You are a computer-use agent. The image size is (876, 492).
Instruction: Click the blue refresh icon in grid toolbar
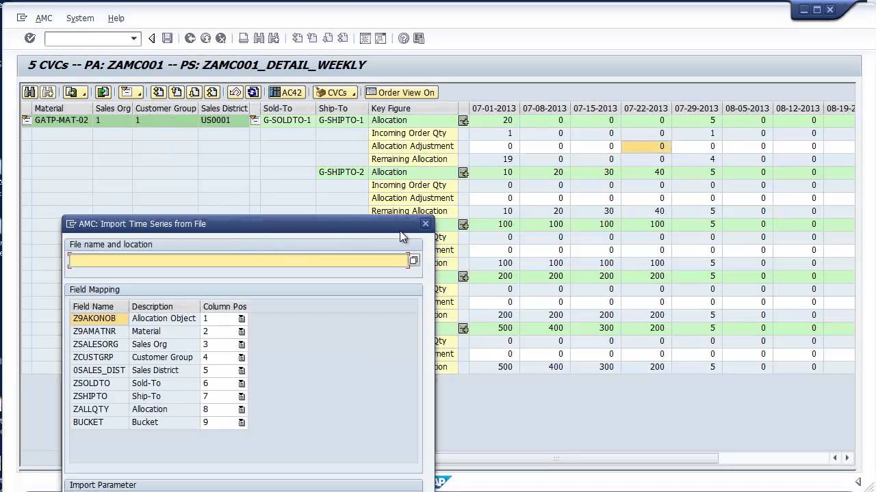(x=253, y=92)
